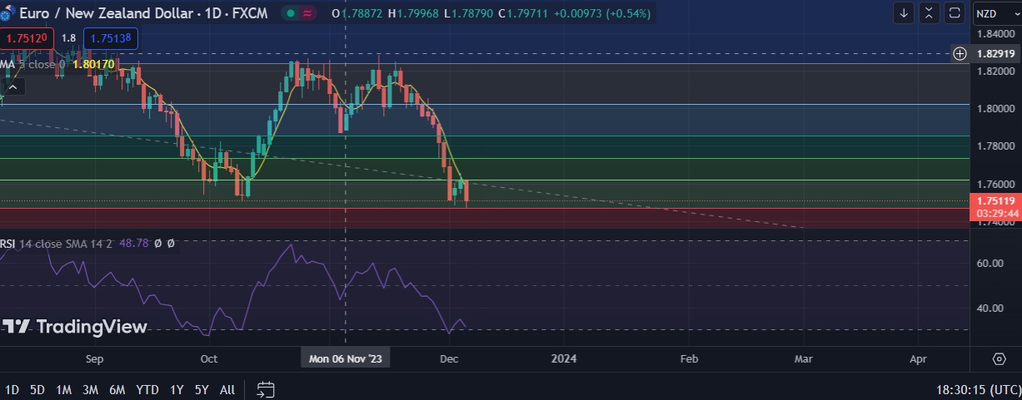Select the YTD time range
1022x400 pixels.
pyautogui.click(x=147, y=388)
